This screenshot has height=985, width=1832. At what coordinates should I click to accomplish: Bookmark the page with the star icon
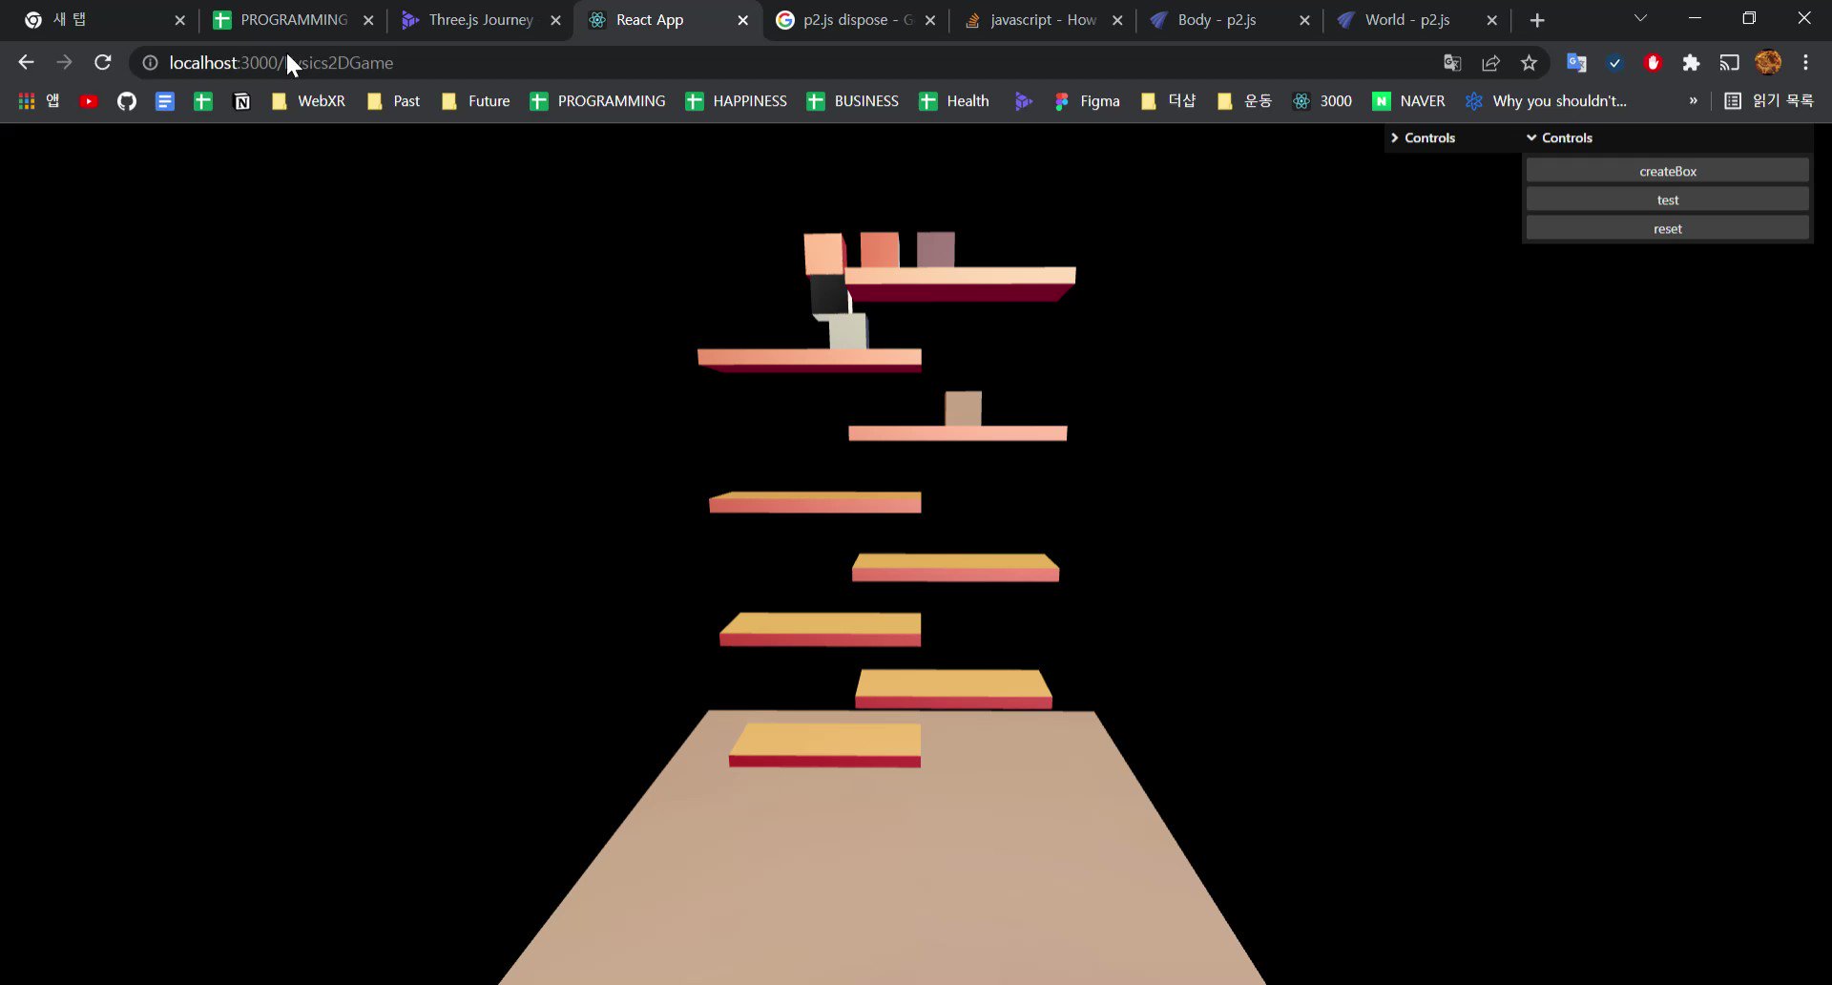pyautogui.click(x=1529, y=62)
